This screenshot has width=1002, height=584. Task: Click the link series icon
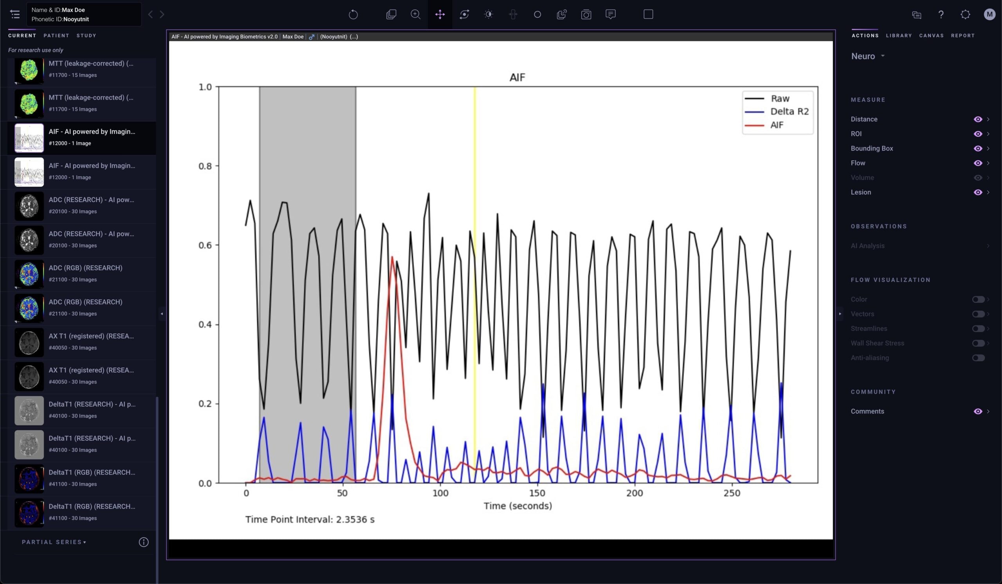pyautogui.click(x=561, y=15)
